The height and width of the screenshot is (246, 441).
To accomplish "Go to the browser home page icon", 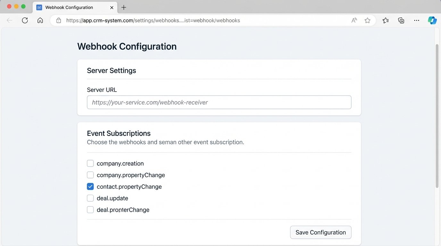I will [40, 20].
